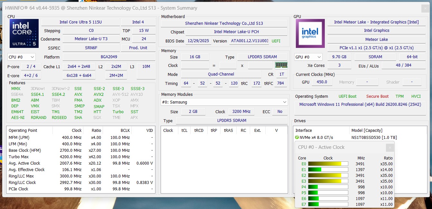Click the Chipset 'Intel Meteor Lake-U PCH' field
This screenshot has height=209, width=432.
click(x=237, y=32)
